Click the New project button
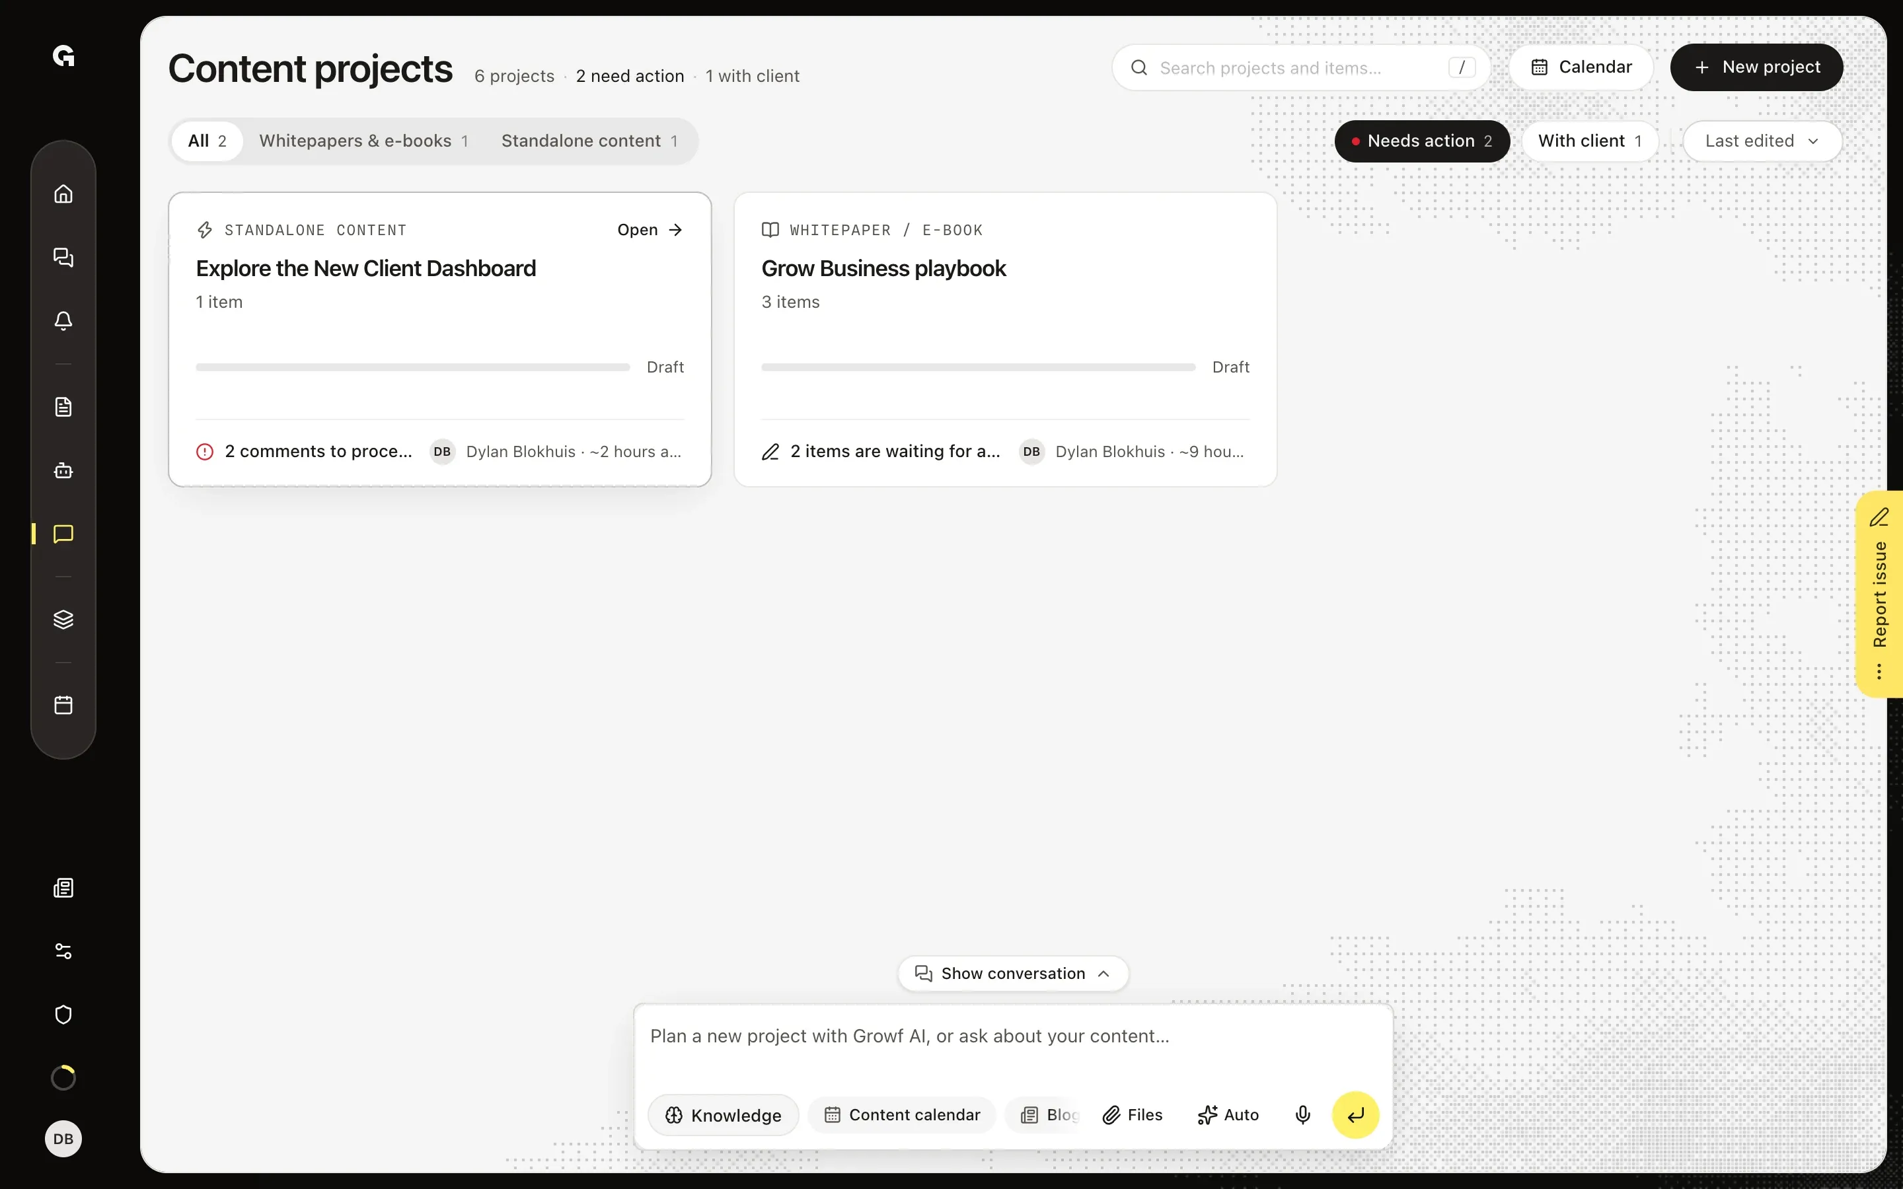Image resolution: width=1903 pixels, height=1189 pixels. pos(1757,67)
